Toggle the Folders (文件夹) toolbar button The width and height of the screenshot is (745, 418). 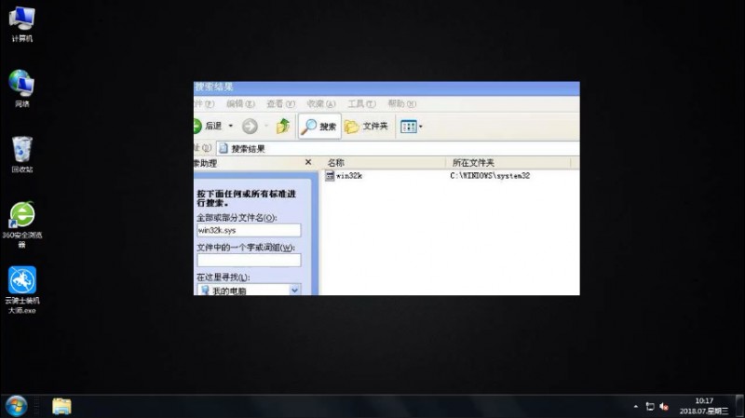(366, 126)
